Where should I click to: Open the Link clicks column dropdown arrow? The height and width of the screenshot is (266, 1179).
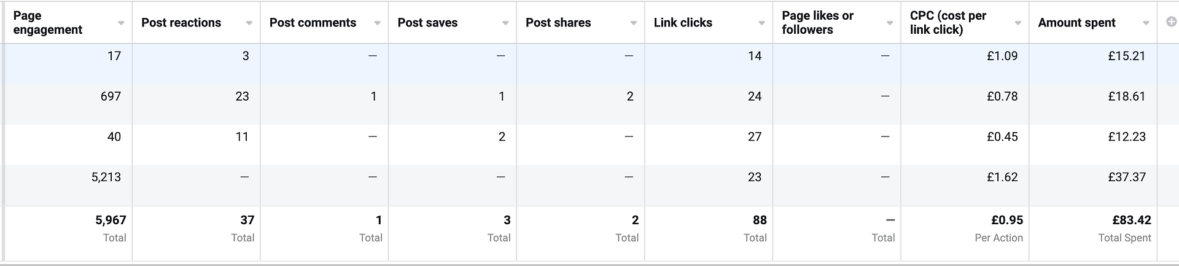(x=761, y=23)
